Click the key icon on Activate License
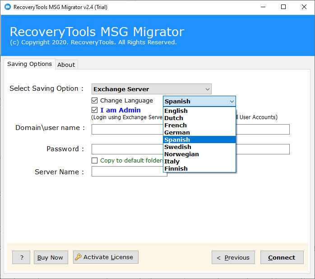Image resolution: width=315 pixels, height=279 pixels. tap(78, 257)
